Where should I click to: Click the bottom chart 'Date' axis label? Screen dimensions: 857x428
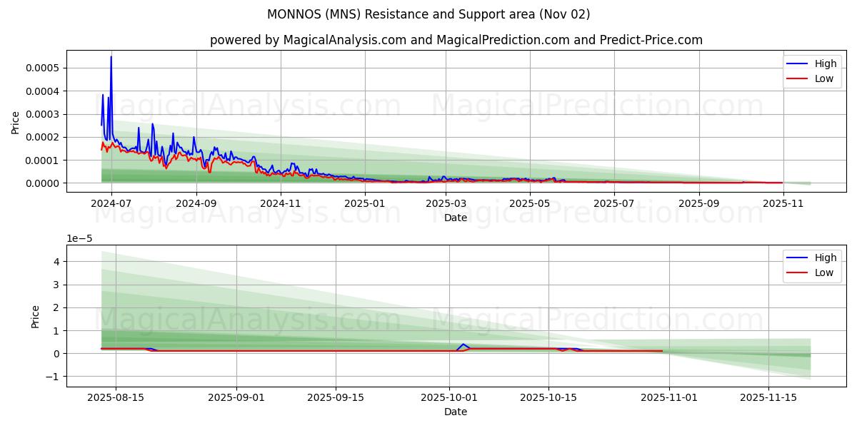[x=456, y=412]
